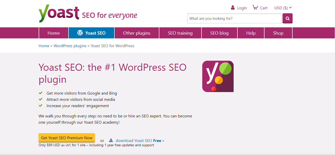Click the 'SEO for everyone' tagline

point(110,15)
